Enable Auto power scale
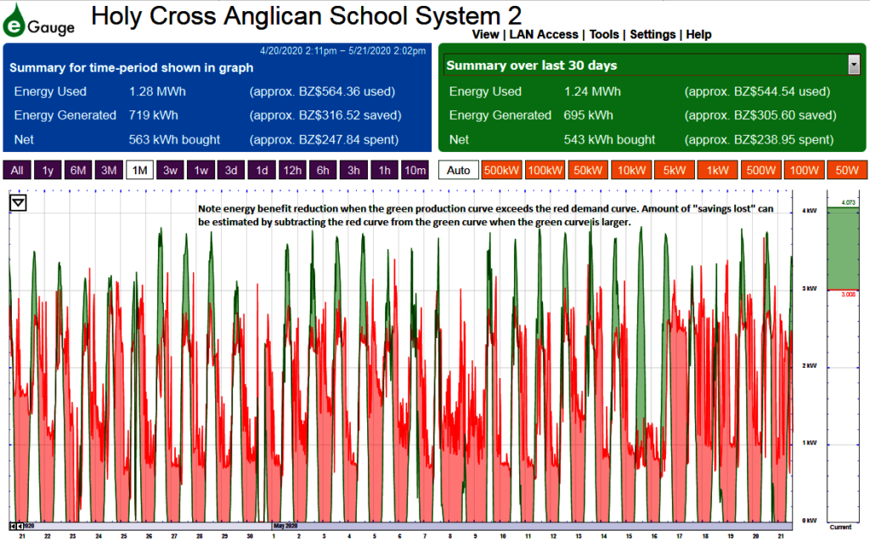 pos(458,170)
